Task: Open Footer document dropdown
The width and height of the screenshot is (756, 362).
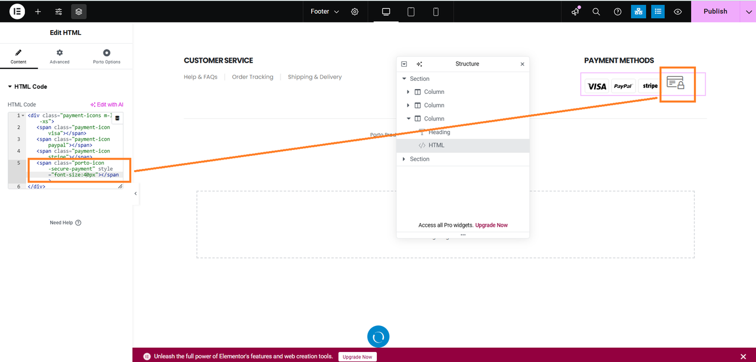Action: point(325,11)
